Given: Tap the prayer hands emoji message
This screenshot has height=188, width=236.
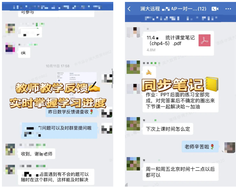Looking at the screenshot, I should click(x=149, y=72).
